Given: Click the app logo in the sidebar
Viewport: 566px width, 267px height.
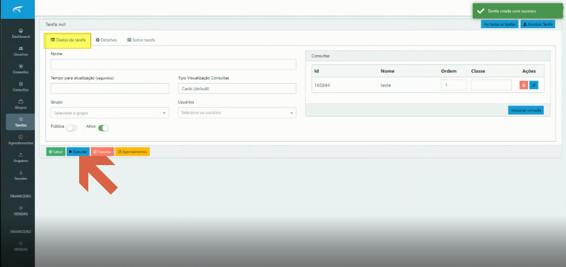Looking at the screenshot, I should tap(17, 9).
